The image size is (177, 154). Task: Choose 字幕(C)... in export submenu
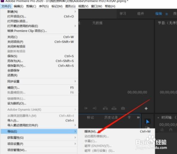pyautogui.click(x=116, y=141)
